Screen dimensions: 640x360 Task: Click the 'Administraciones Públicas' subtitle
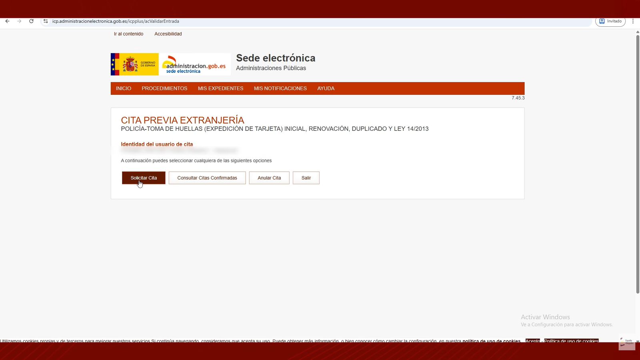(x=271, y=68)
